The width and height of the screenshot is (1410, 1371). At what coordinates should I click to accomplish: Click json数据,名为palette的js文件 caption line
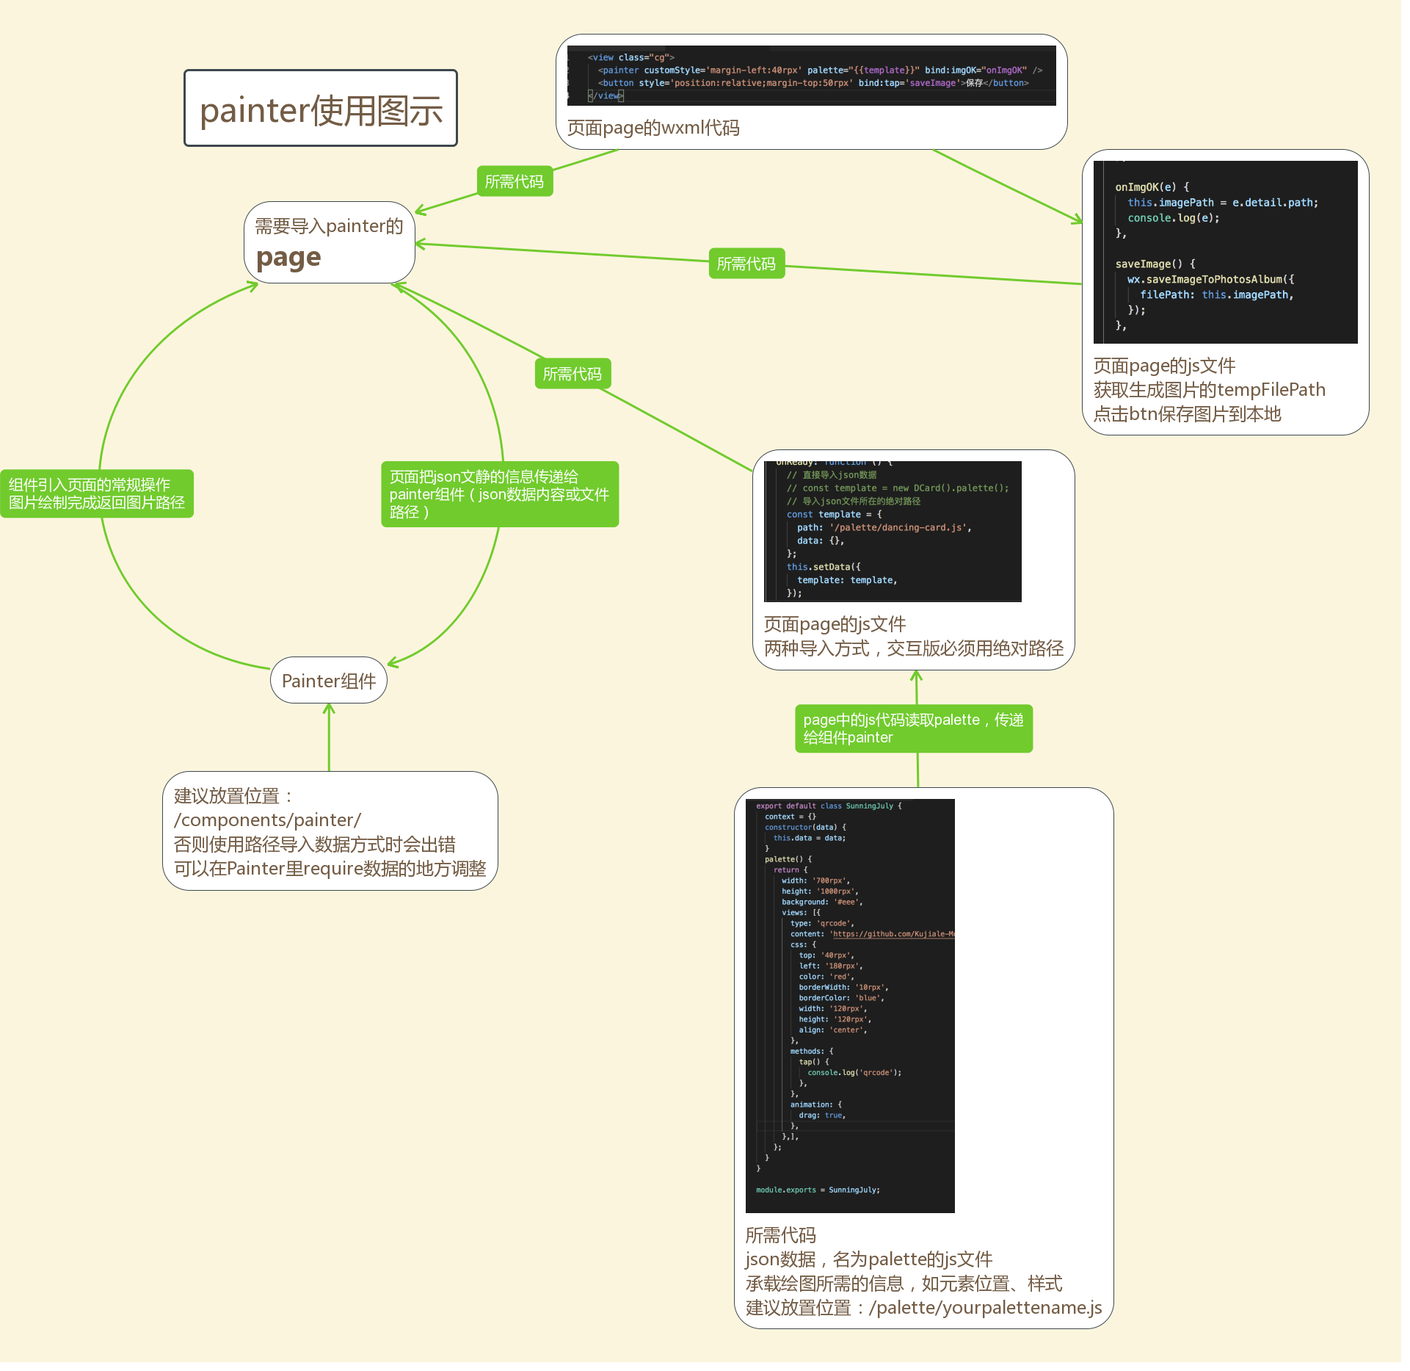tap(869, 1259)
